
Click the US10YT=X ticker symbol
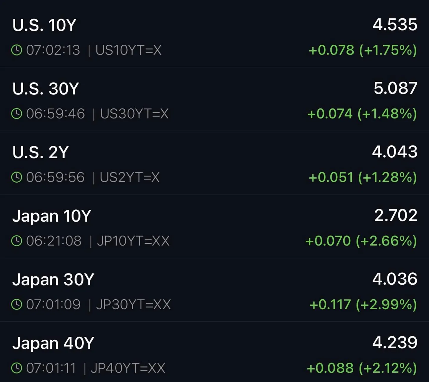(x=128, y=50)
